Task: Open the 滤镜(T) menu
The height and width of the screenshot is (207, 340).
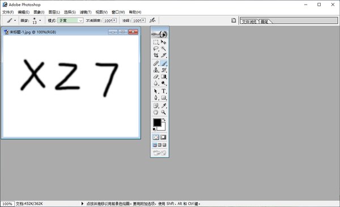Action: tap(86, 12)
